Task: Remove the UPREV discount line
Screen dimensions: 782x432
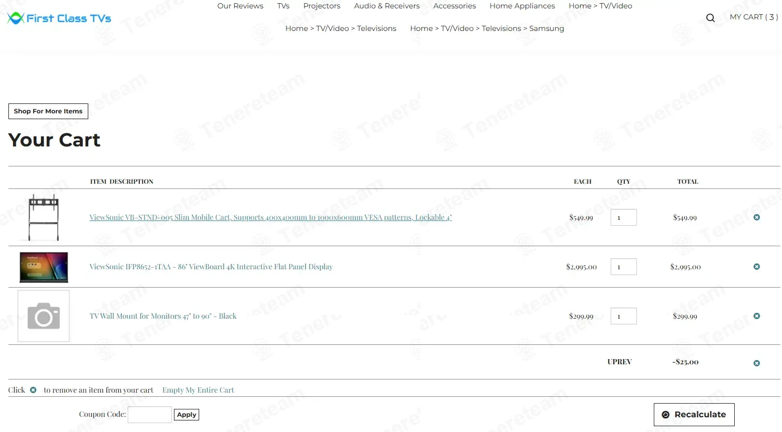Action: pos(757,363)
